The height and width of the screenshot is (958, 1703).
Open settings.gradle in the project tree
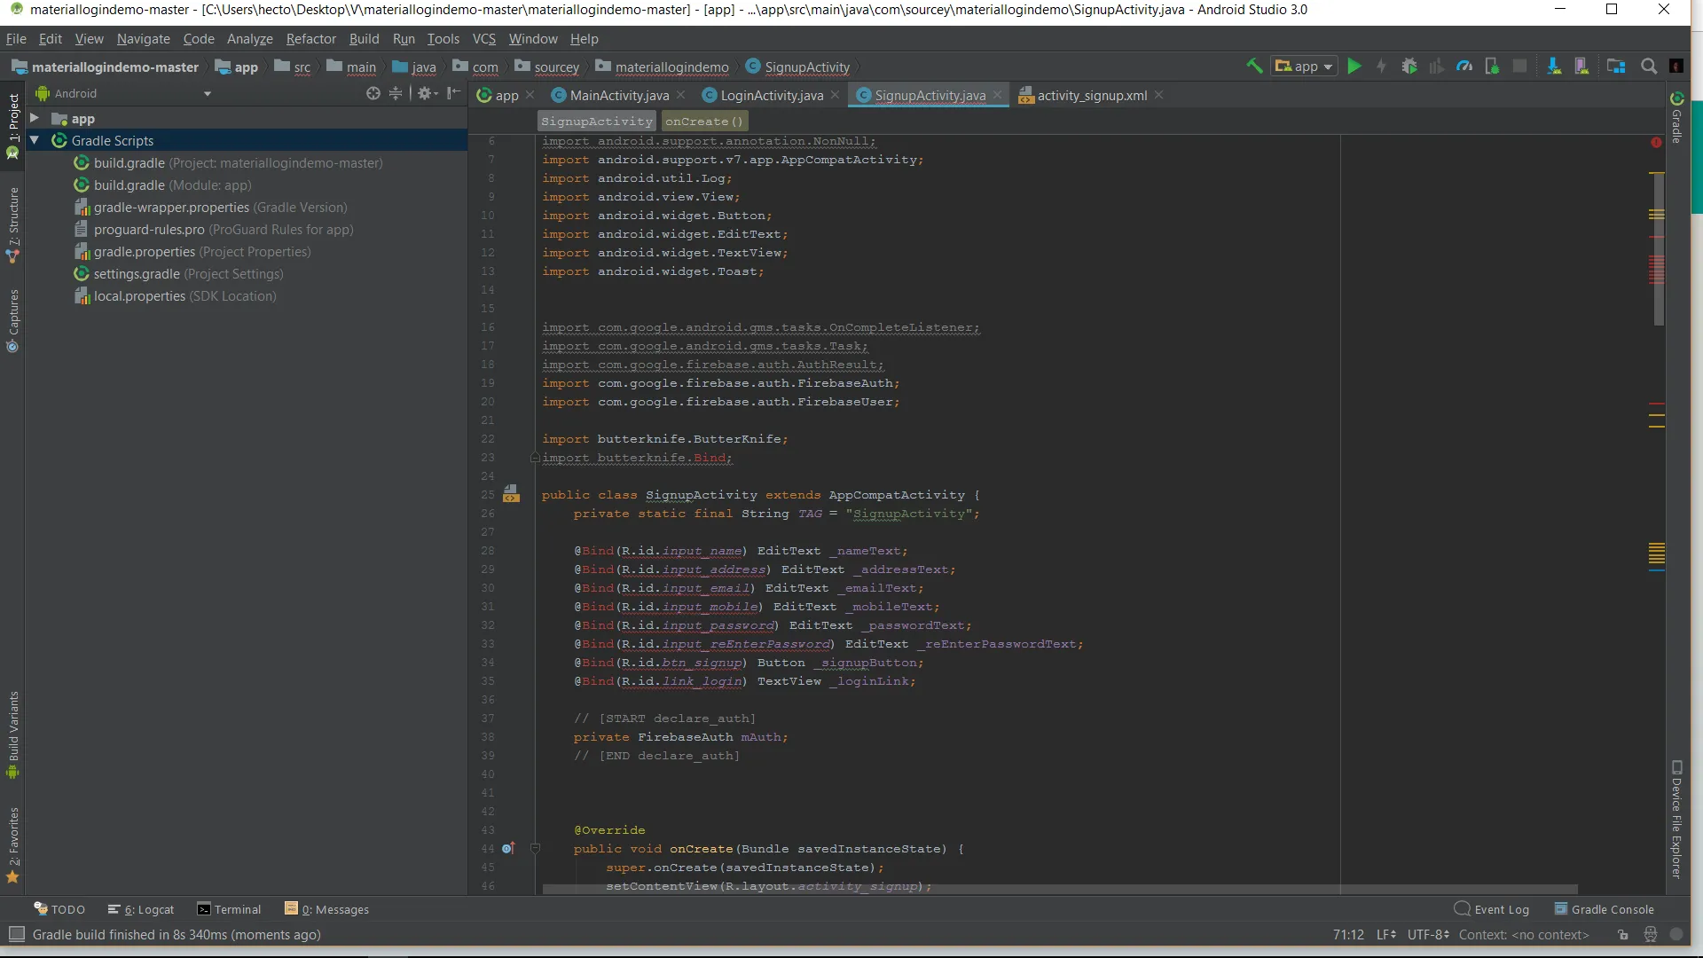click(x=137, y=274)
